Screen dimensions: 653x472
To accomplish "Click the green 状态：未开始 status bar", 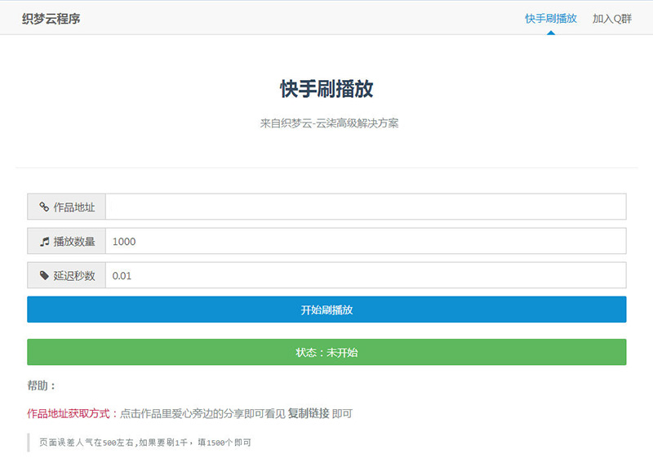I will (326, 352).
